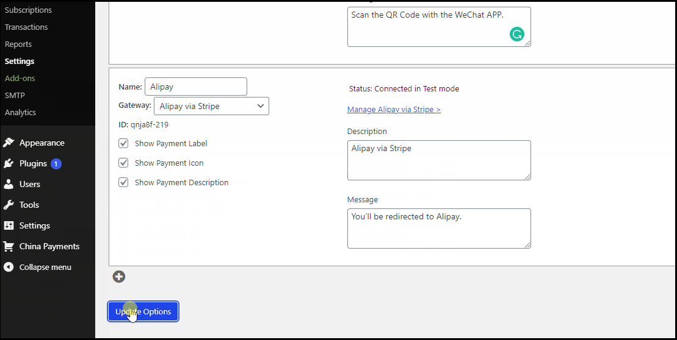This screenshot has width=677, height=340.
Task: Click the Users person icon
Action: (x=9, y=184)
